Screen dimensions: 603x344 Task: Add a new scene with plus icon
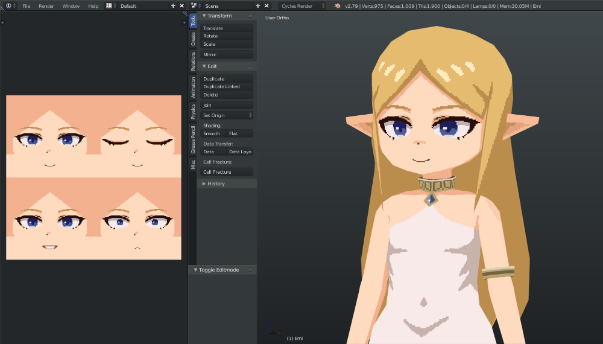coord(257,6)
